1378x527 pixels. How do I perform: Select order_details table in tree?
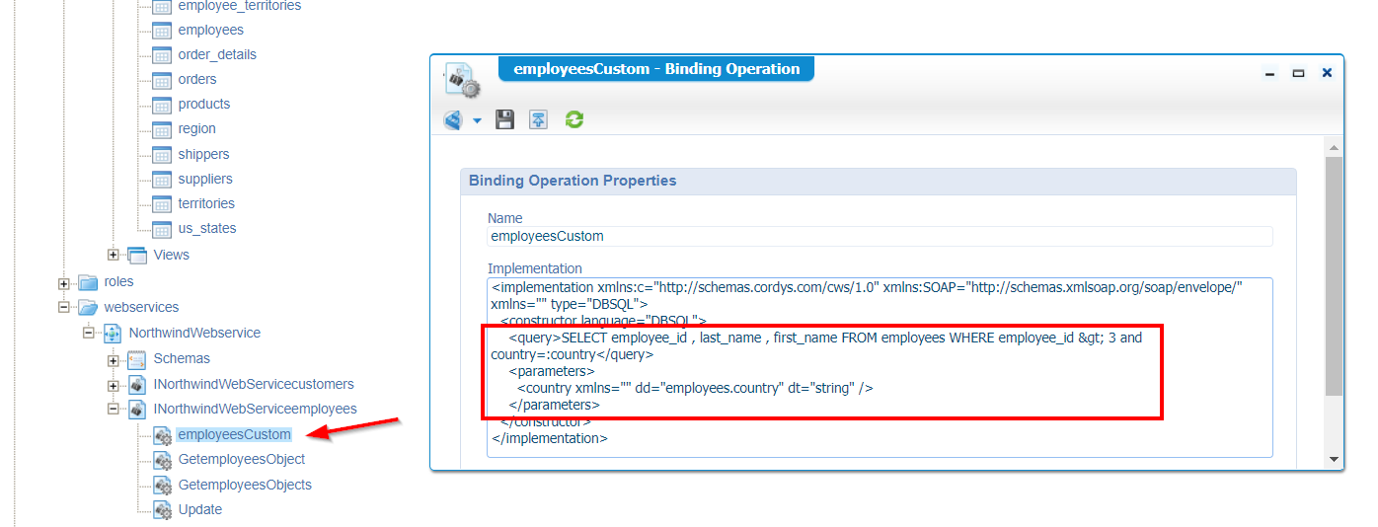[x=217, y=54]
